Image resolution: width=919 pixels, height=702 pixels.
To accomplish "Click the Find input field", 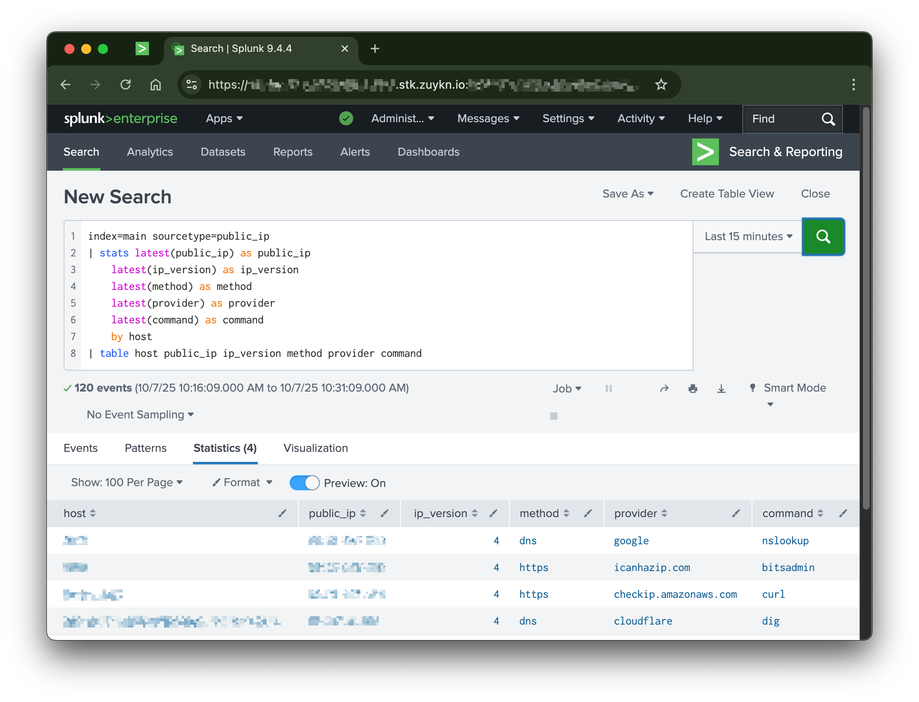I will click(783, 119).
